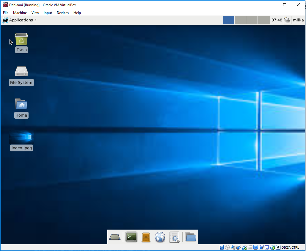Open VirtualBox File menu

coord(6,13)
